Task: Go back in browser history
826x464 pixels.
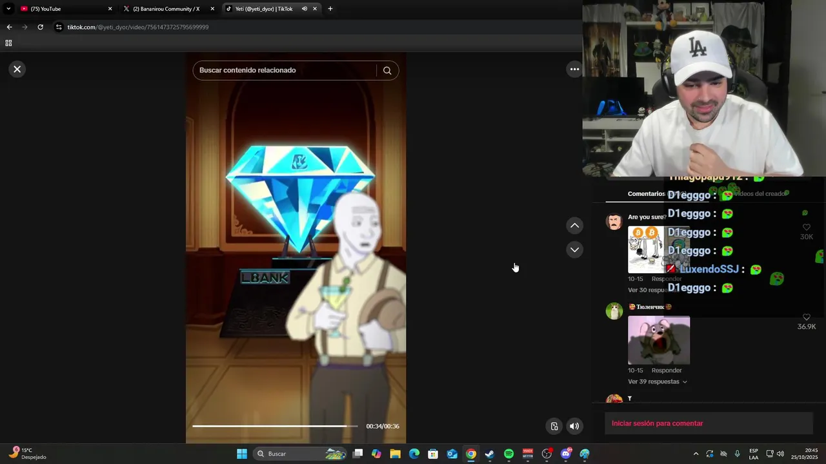Action: coord(9,27)
